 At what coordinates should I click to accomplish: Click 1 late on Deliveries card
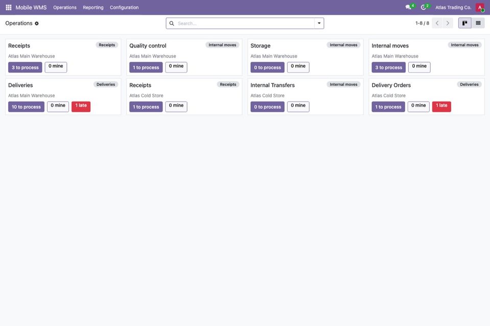tap(81, 107)
